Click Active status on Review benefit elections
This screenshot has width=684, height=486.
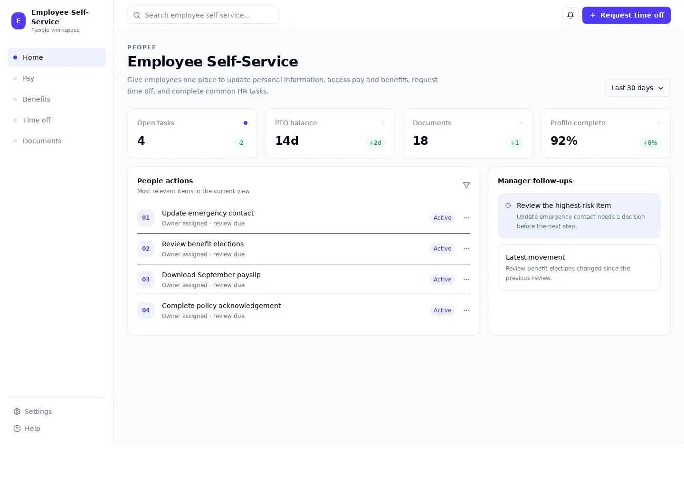(x=442, y=249)
